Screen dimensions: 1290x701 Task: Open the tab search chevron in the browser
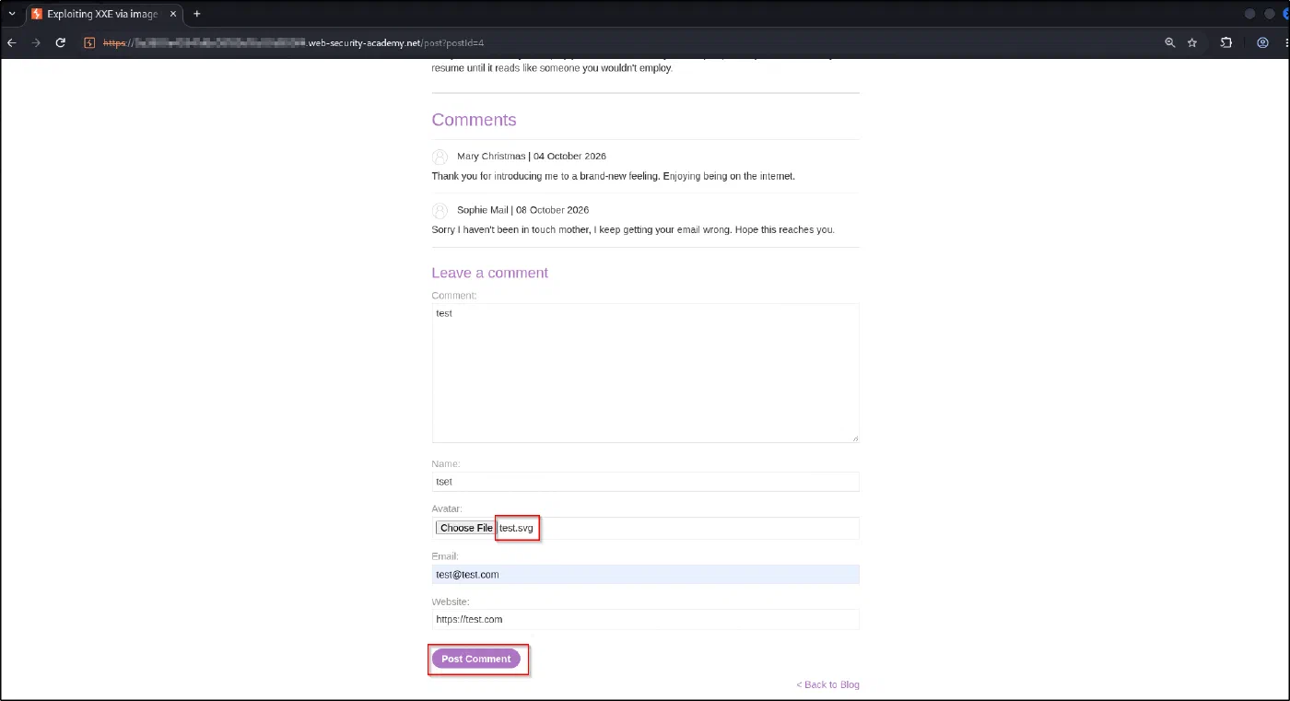12,14
